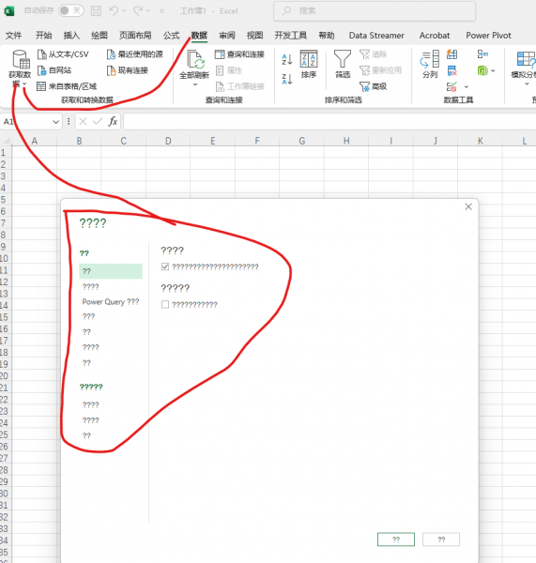Click the 自网站 web import command

pyautogui.click(x=54, y=70)
